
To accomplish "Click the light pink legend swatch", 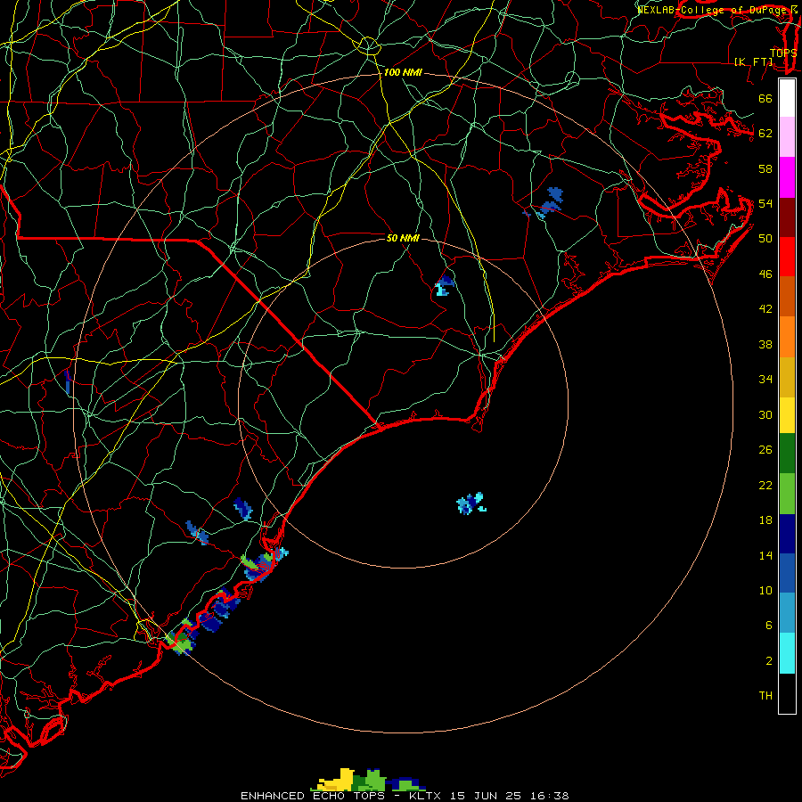I will pos(787,136).
